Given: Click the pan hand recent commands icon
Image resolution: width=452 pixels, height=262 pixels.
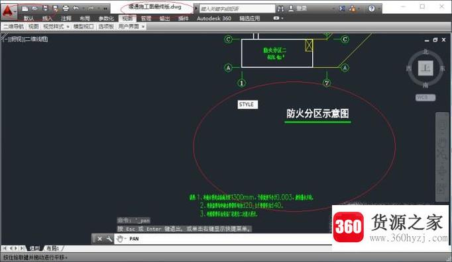Looking at the screenshot, I should [121, 239].
